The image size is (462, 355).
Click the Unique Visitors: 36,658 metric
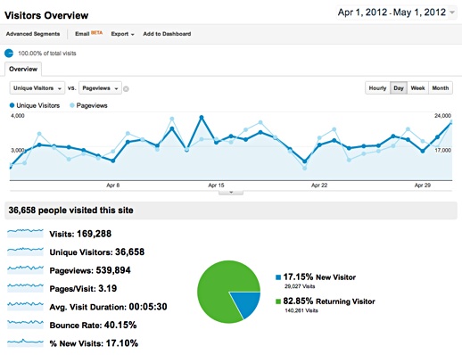coord(97,252)
